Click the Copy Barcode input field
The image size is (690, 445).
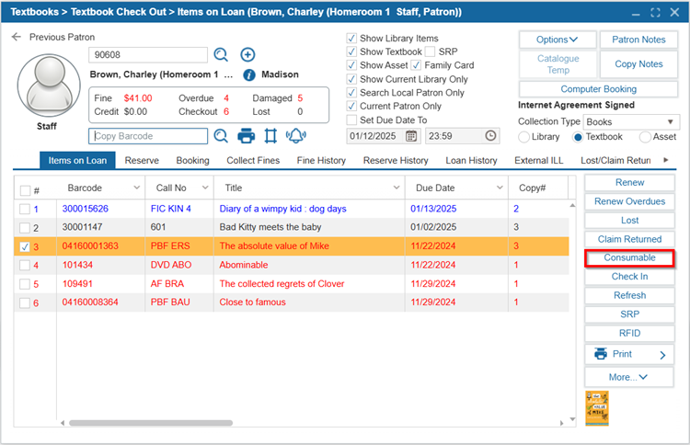pos(148,136)
